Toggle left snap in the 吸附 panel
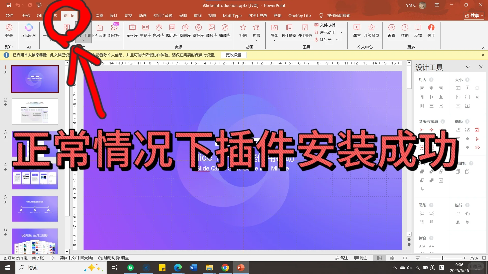Image resolution: width=488 pixels, height=274 pixels. pos(422,213)
